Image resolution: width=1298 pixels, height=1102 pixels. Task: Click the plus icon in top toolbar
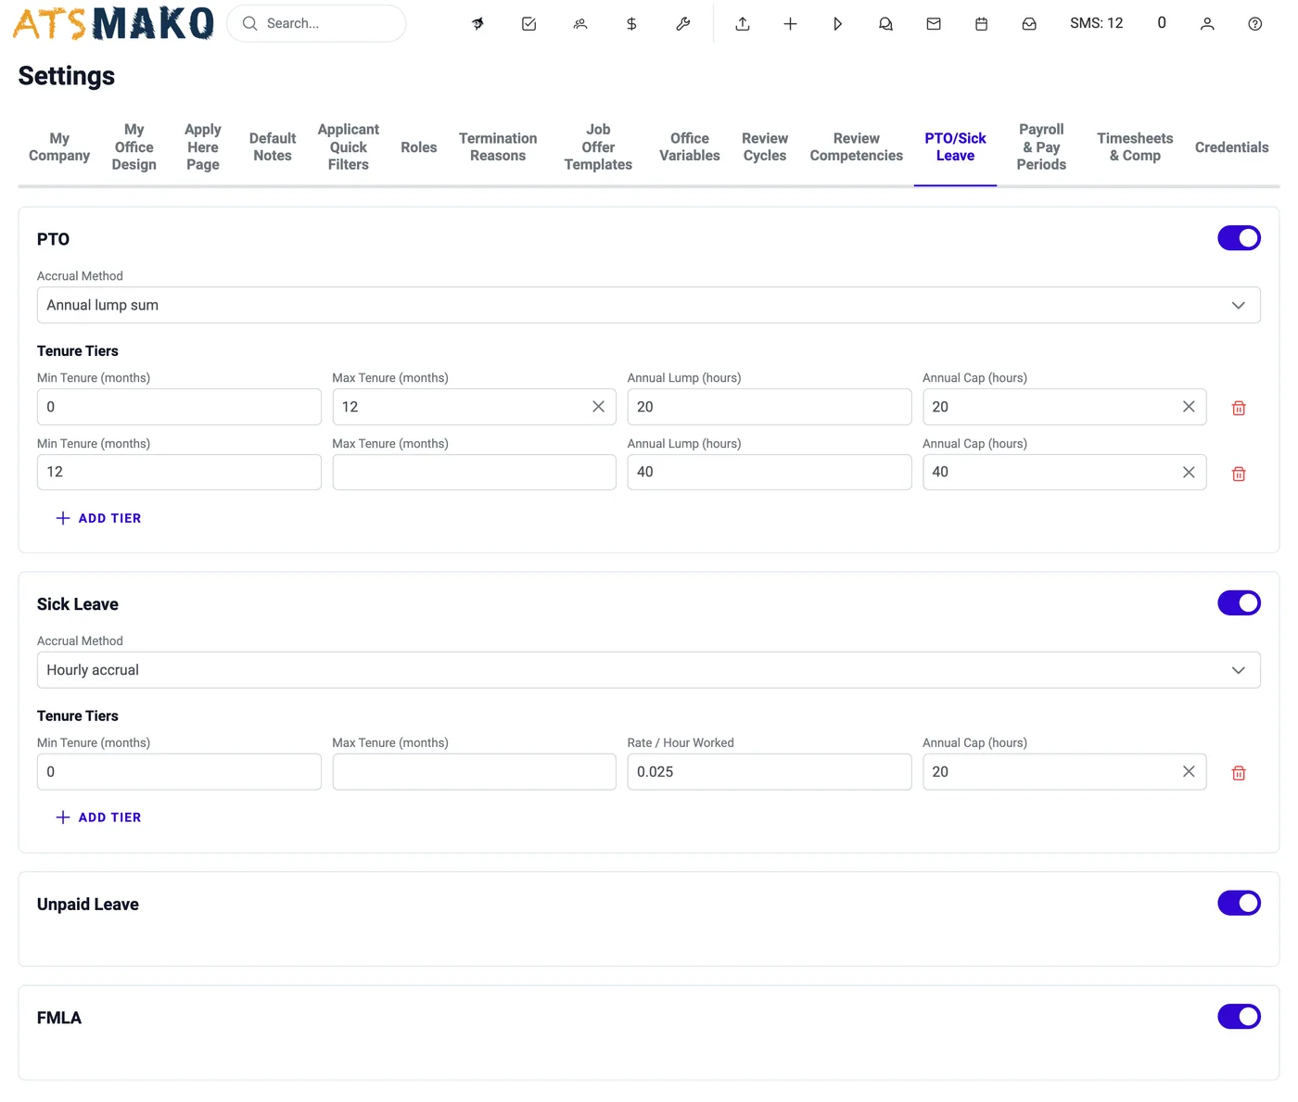coord(790,24)
